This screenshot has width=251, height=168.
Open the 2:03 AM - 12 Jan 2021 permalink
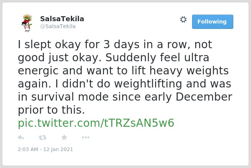[x=45, y=149]
